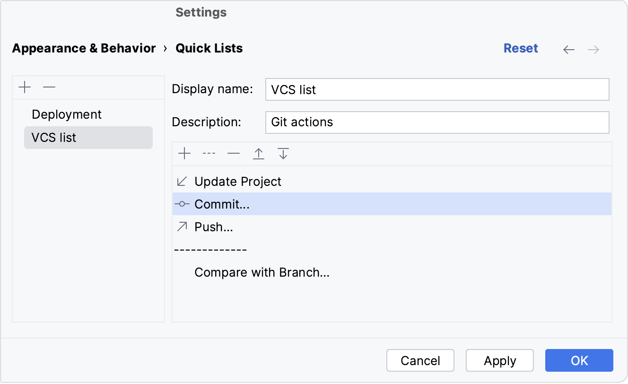Click the Push action arrow icon
The height and width of the screenshot is (384, 628).
(x=182, y=227)
